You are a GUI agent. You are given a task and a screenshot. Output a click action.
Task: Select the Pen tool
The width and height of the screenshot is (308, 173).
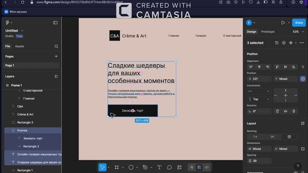click(x=145, y=167)
